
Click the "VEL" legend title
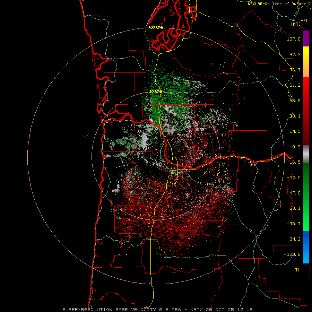pyautogui.click(x=304, y=21)
